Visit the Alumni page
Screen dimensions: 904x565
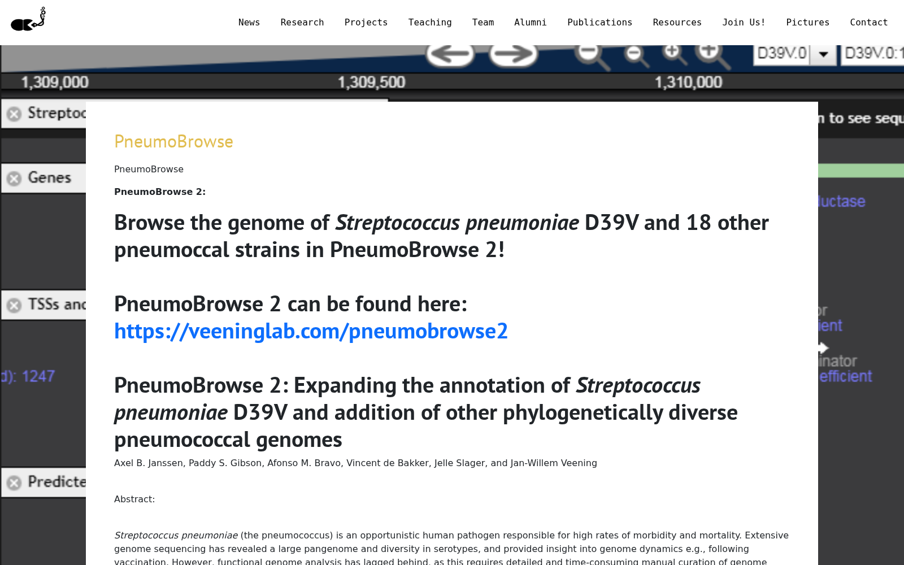pyautogui.click(x=531, y=23)
